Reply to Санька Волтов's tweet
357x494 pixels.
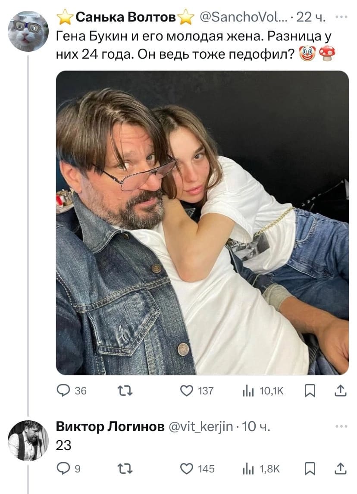click(x=64, y=391)
